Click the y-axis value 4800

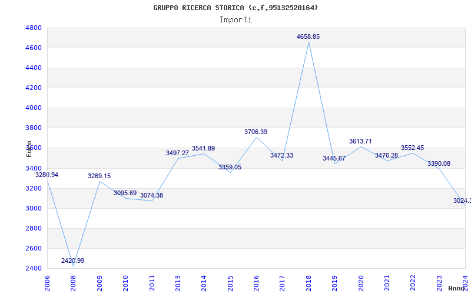pyautogui.click(x=32, y=28)
